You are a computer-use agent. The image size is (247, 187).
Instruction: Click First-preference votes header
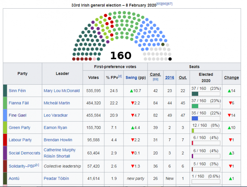pyautogui.click(x=115, y=67)
